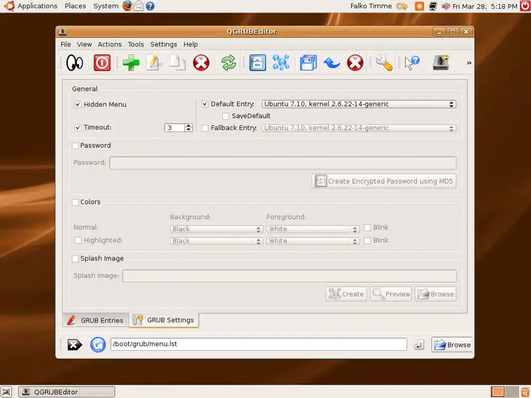Click the Browse button beside menu.lst path
The height and width of the screenshot is (398, 531).
point(451,344)
